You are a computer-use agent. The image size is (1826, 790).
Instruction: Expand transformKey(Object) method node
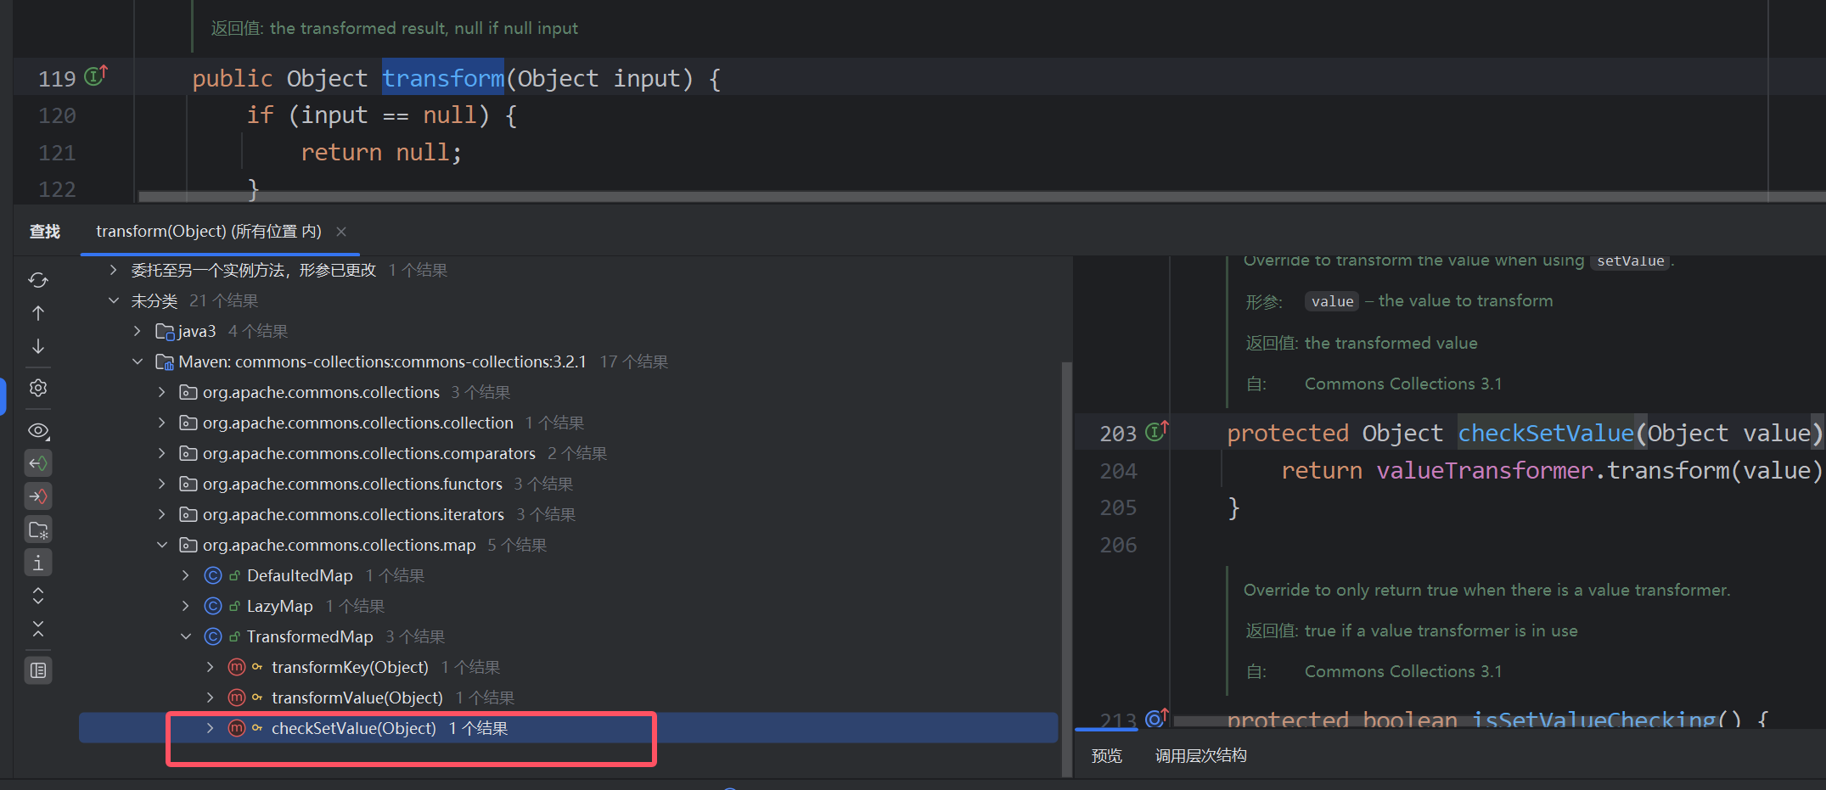(211, 667)
